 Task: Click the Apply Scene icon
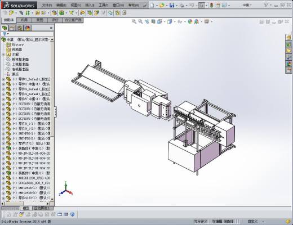[197, 21]
